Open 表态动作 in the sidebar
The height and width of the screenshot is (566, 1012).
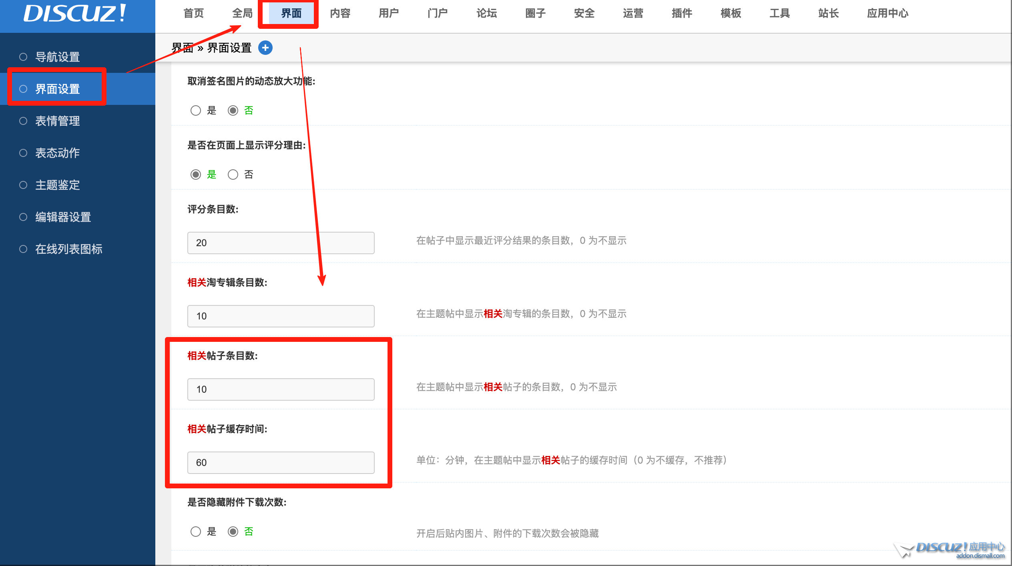click(x=57, y=153)
